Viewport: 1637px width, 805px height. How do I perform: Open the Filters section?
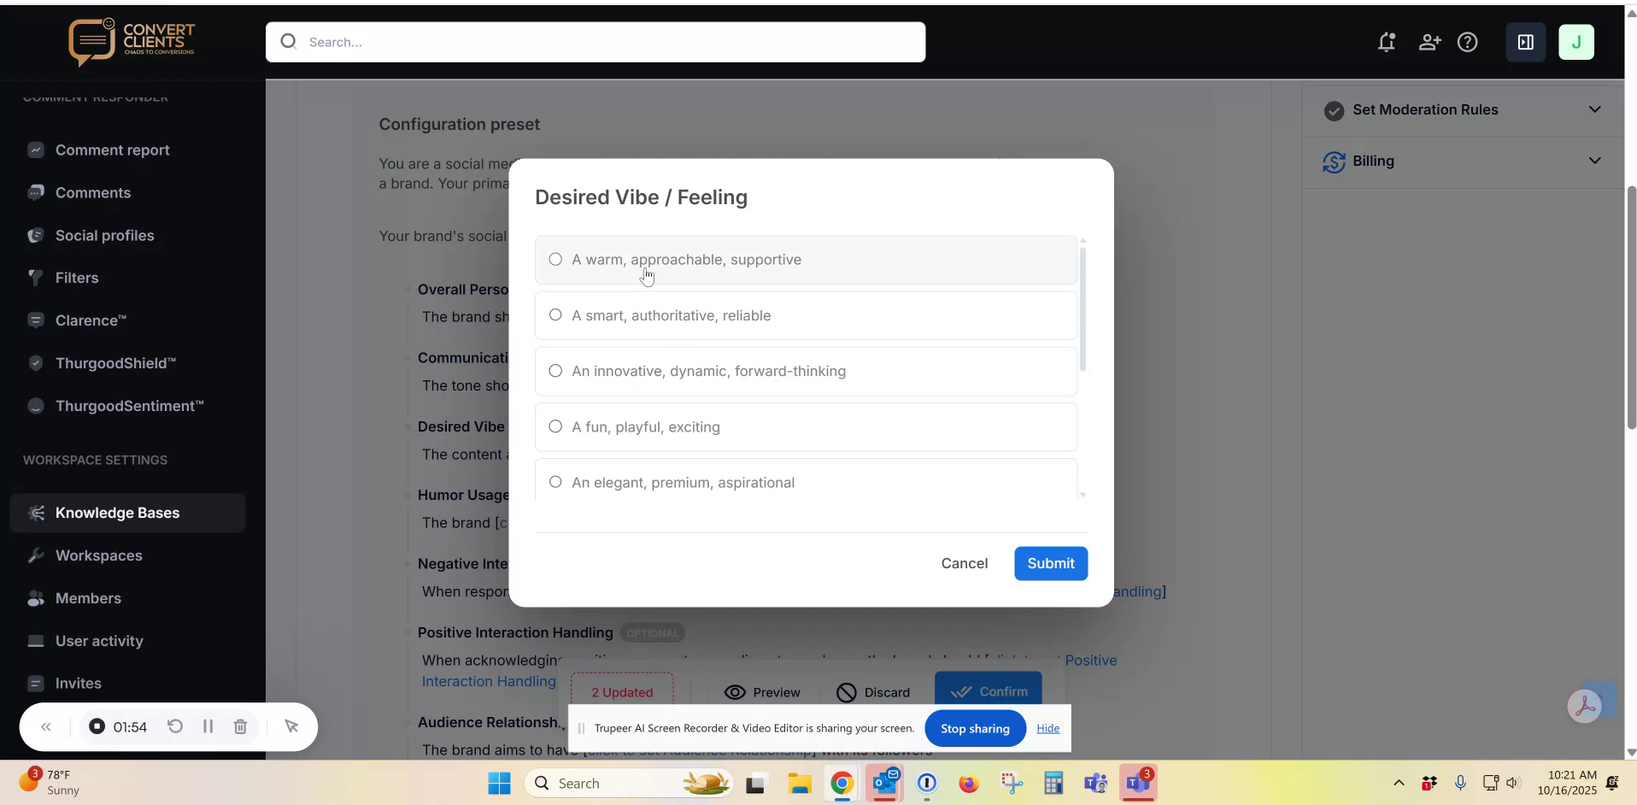tap(75, 278)
